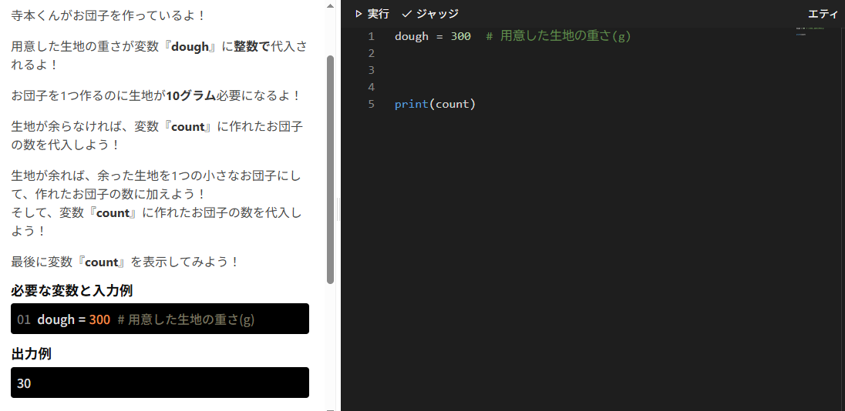Click line number 5 in the gutter
This screenshot has width=845, height=411.
371,104
